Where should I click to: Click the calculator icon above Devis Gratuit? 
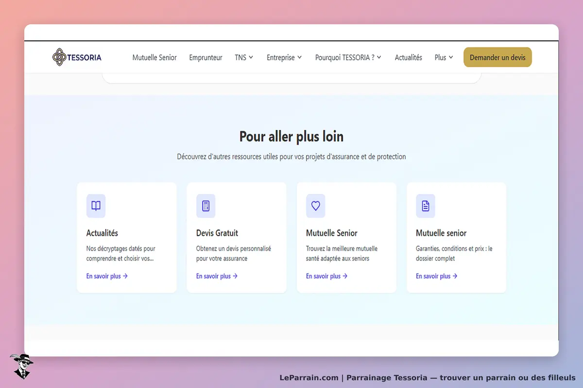[x=206, y=206]
